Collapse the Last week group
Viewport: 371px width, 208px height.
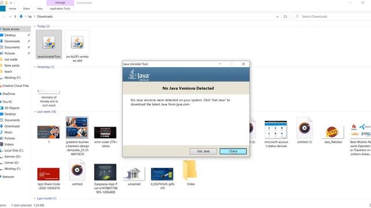click(x=35, y=112)
